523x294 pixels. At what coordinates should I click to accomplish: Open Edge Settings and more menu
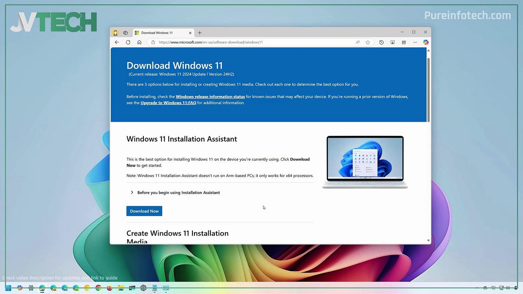coord(415,42)
